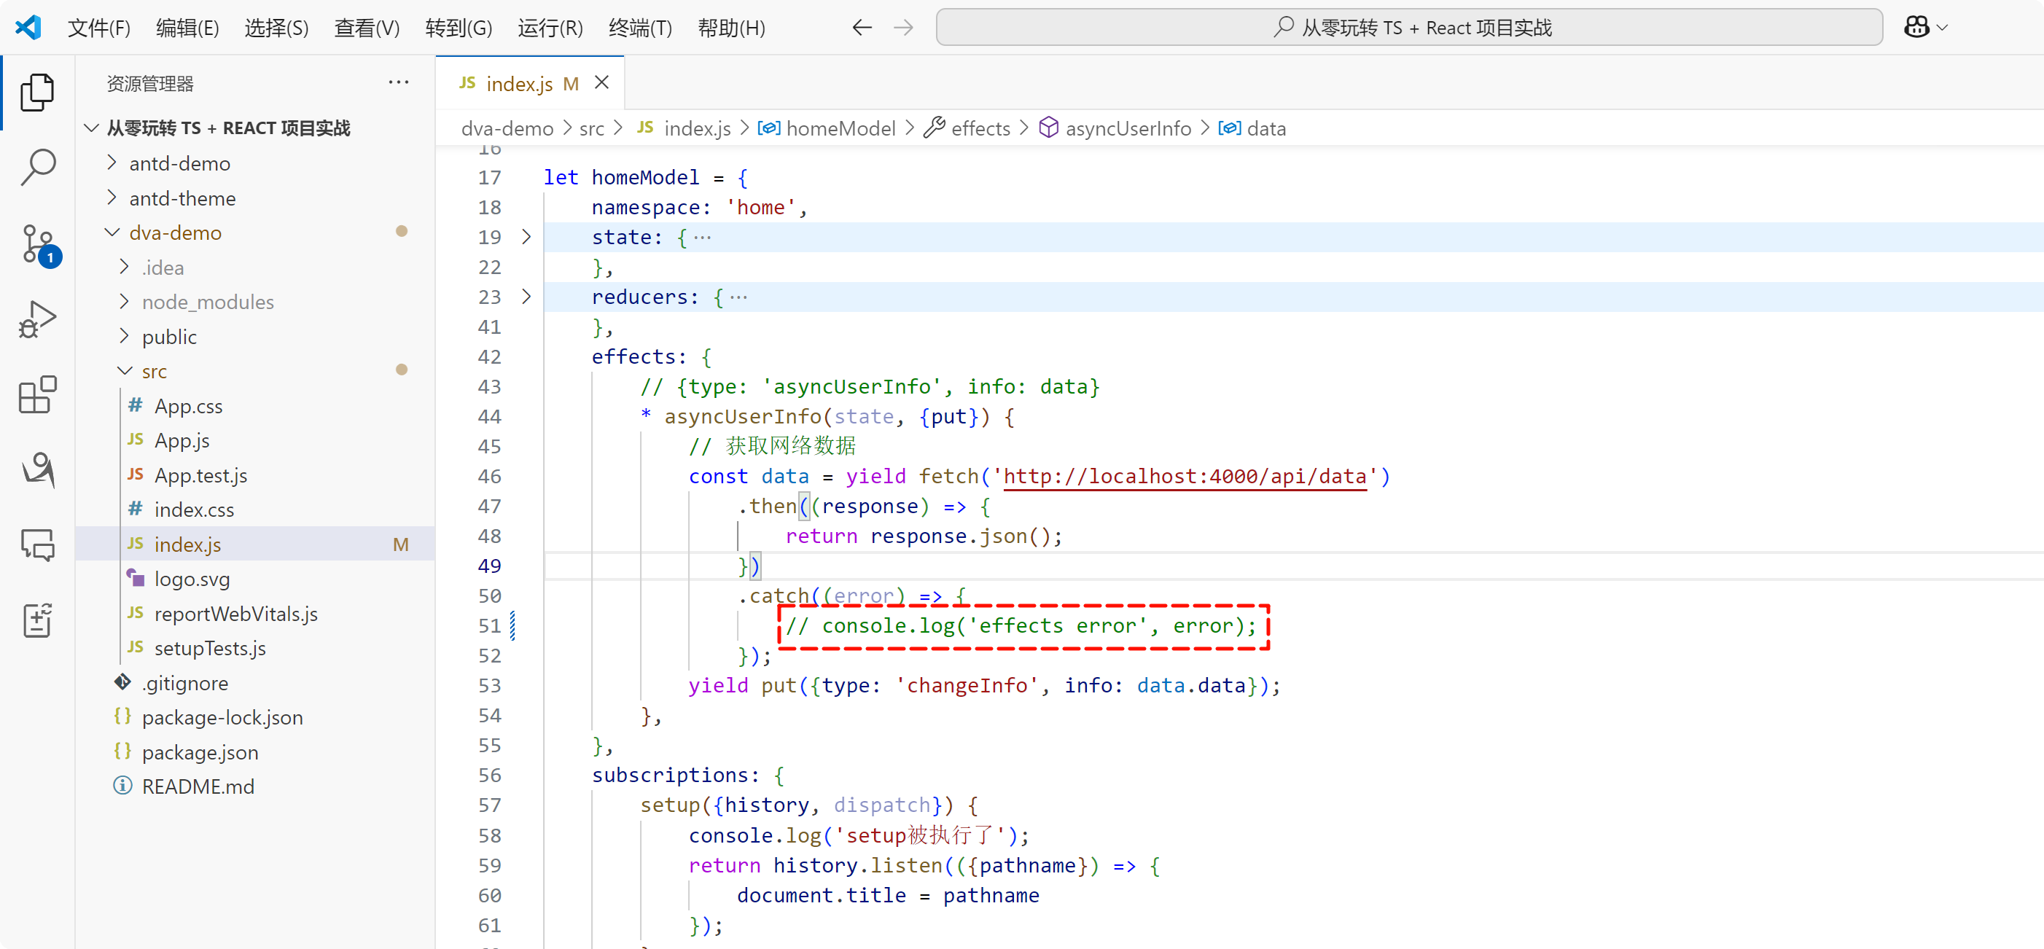
Task: Click the asyncUserInfo breadcrumb item
Action: pyautogui.click(x=1127, y=128)
